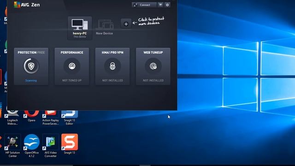Click the Connect button in AVG Zen
This screenshot has width=295, height=166.
pyautogui.click(x=144, y=5)
